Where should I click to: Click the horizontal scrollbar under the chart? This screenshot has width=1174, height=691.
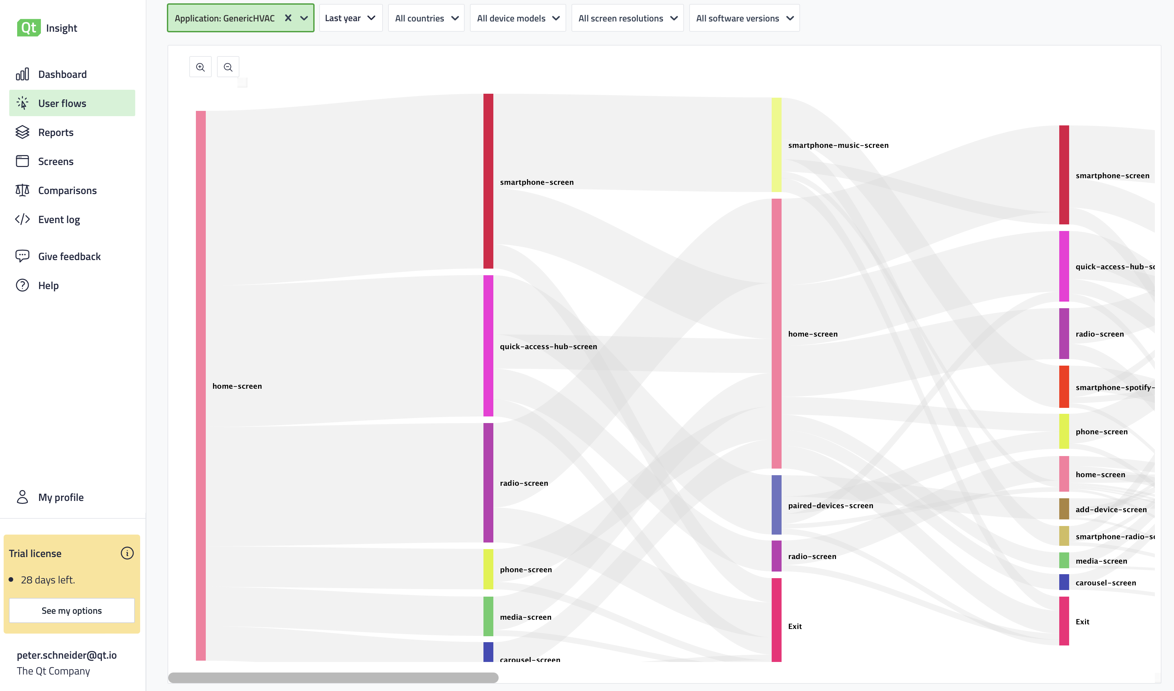pos(333,677)
